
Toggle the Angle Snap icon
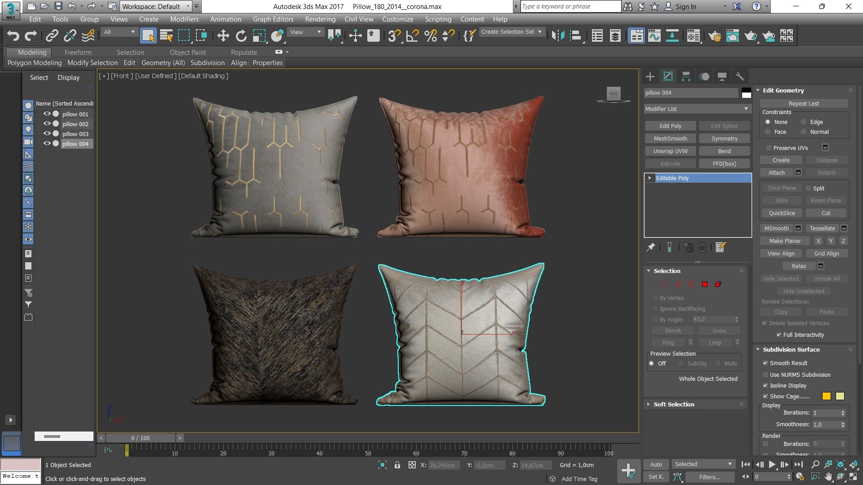(x=412, y=36)
